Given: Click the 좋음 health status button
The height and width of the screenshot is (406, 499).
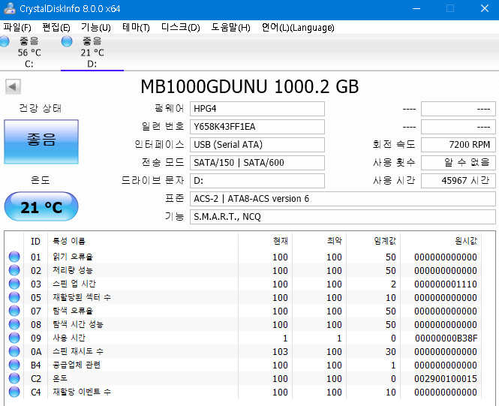Looking at the screenshot, I should coord(41,142).
